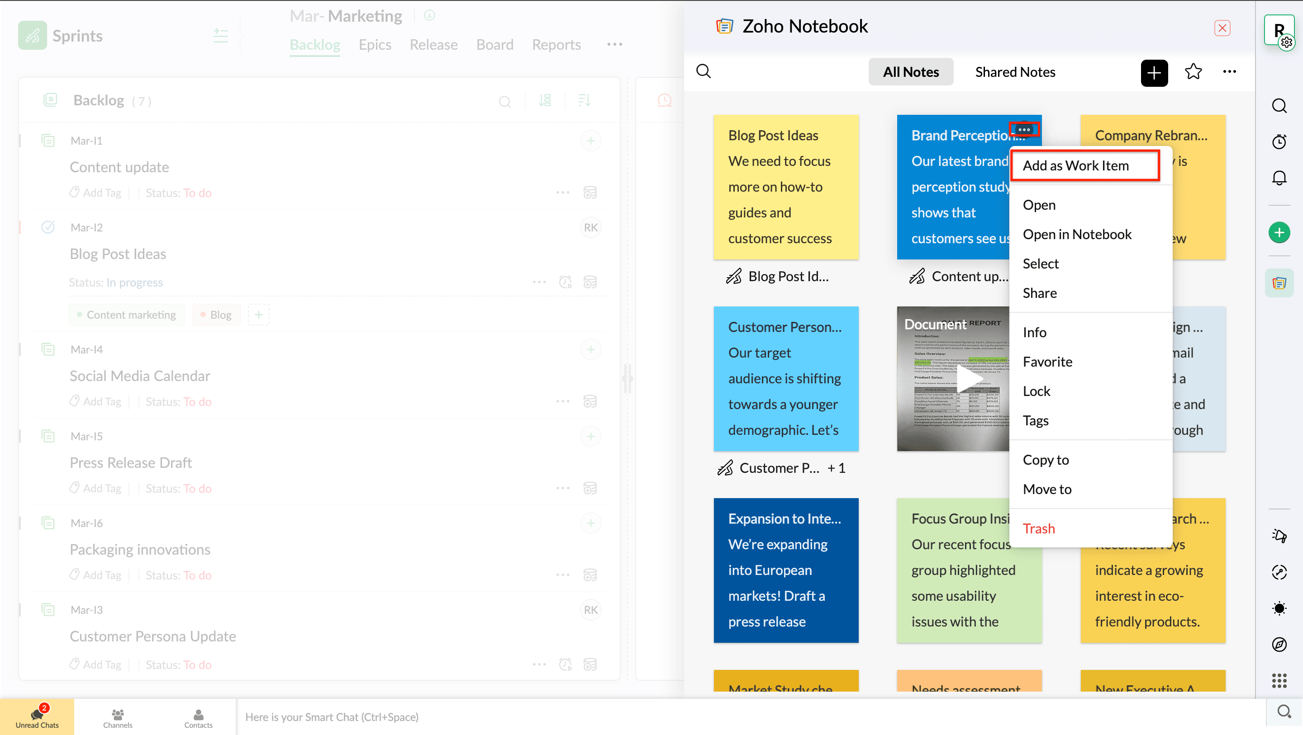Open Unread Chats in the bottom bar
The image size is (1303, 735).
(x=37, y=717)
